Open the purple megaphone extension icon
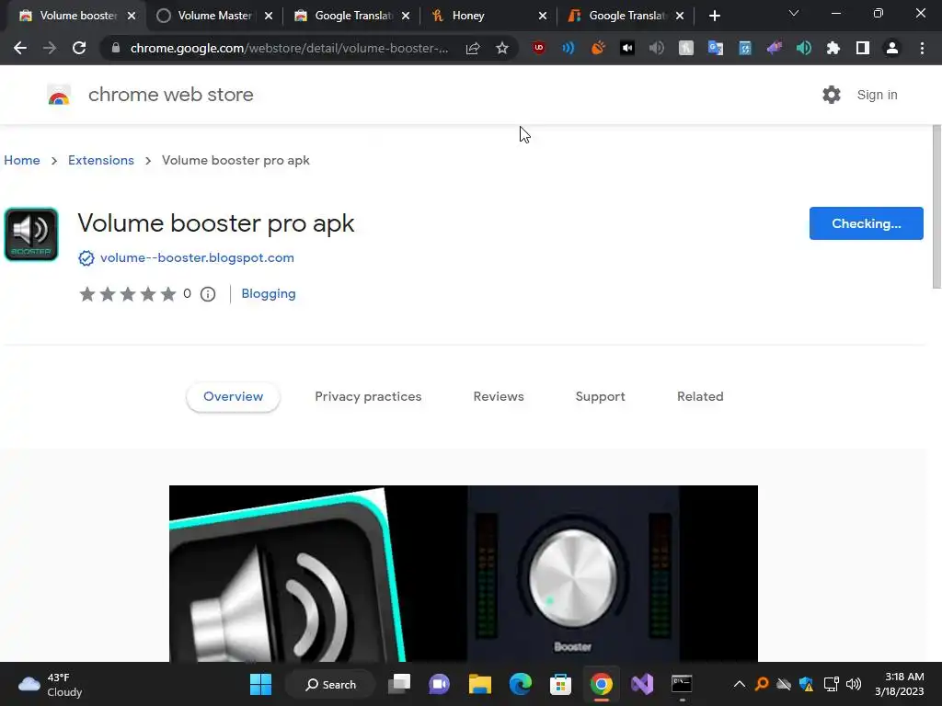Viewport: 942px width, 706px height. [x=775, y=48]
